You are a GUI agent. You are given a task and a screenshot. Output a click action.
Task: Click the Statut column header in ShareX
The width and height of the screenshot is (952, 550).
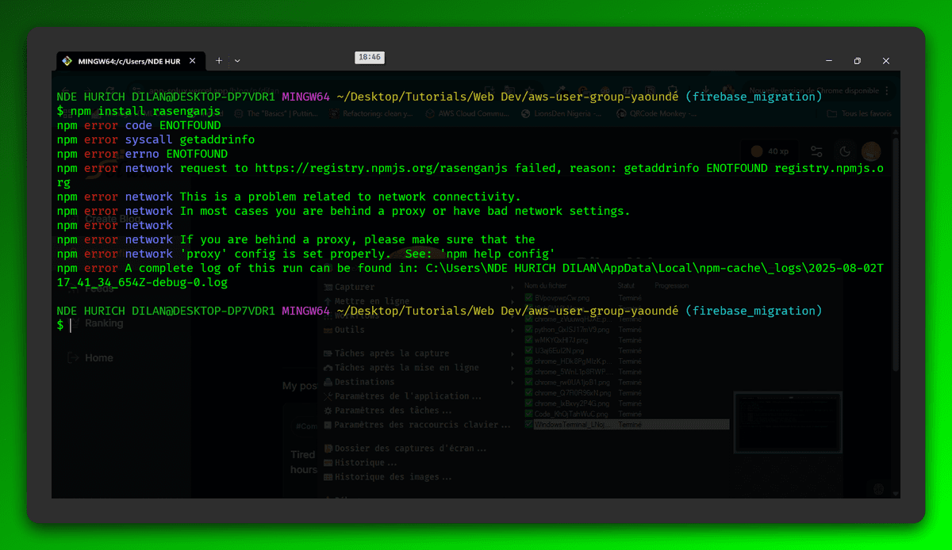tap(627, 285)
